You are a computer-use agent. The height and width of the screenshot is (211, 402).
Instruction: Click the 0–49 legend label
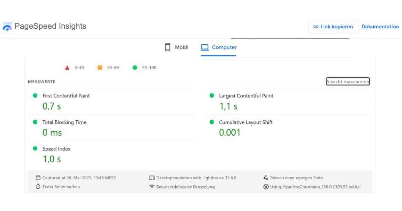[79, 68]
